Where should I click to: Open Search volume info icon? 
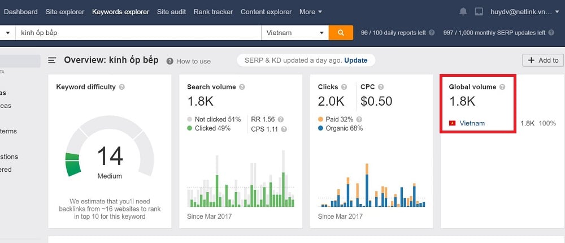[x=242, y=87]
